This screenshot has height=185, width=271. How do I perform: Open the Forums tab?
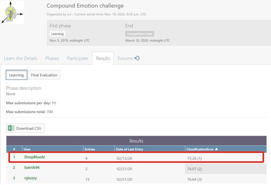point(129,58)
